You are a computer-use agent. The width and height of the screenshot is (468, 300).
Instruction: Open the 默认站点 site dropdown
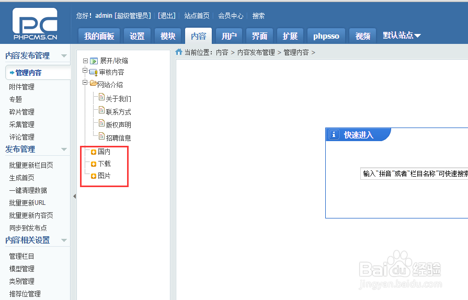coord(402,36)
